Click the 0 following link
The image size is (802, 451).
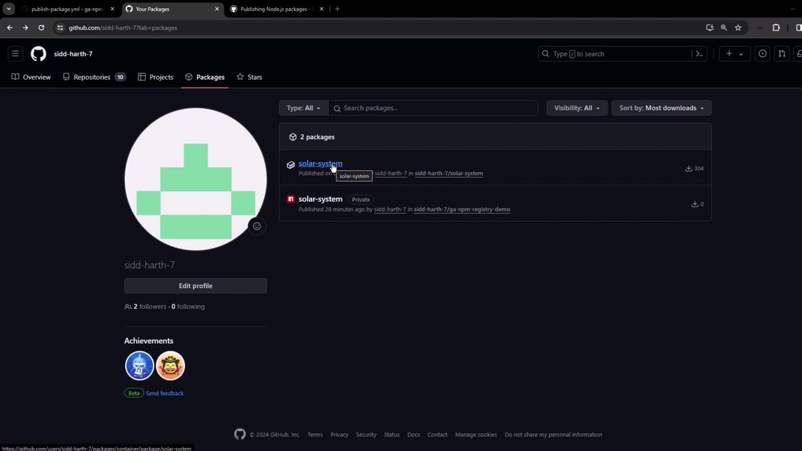click(188, 306)
